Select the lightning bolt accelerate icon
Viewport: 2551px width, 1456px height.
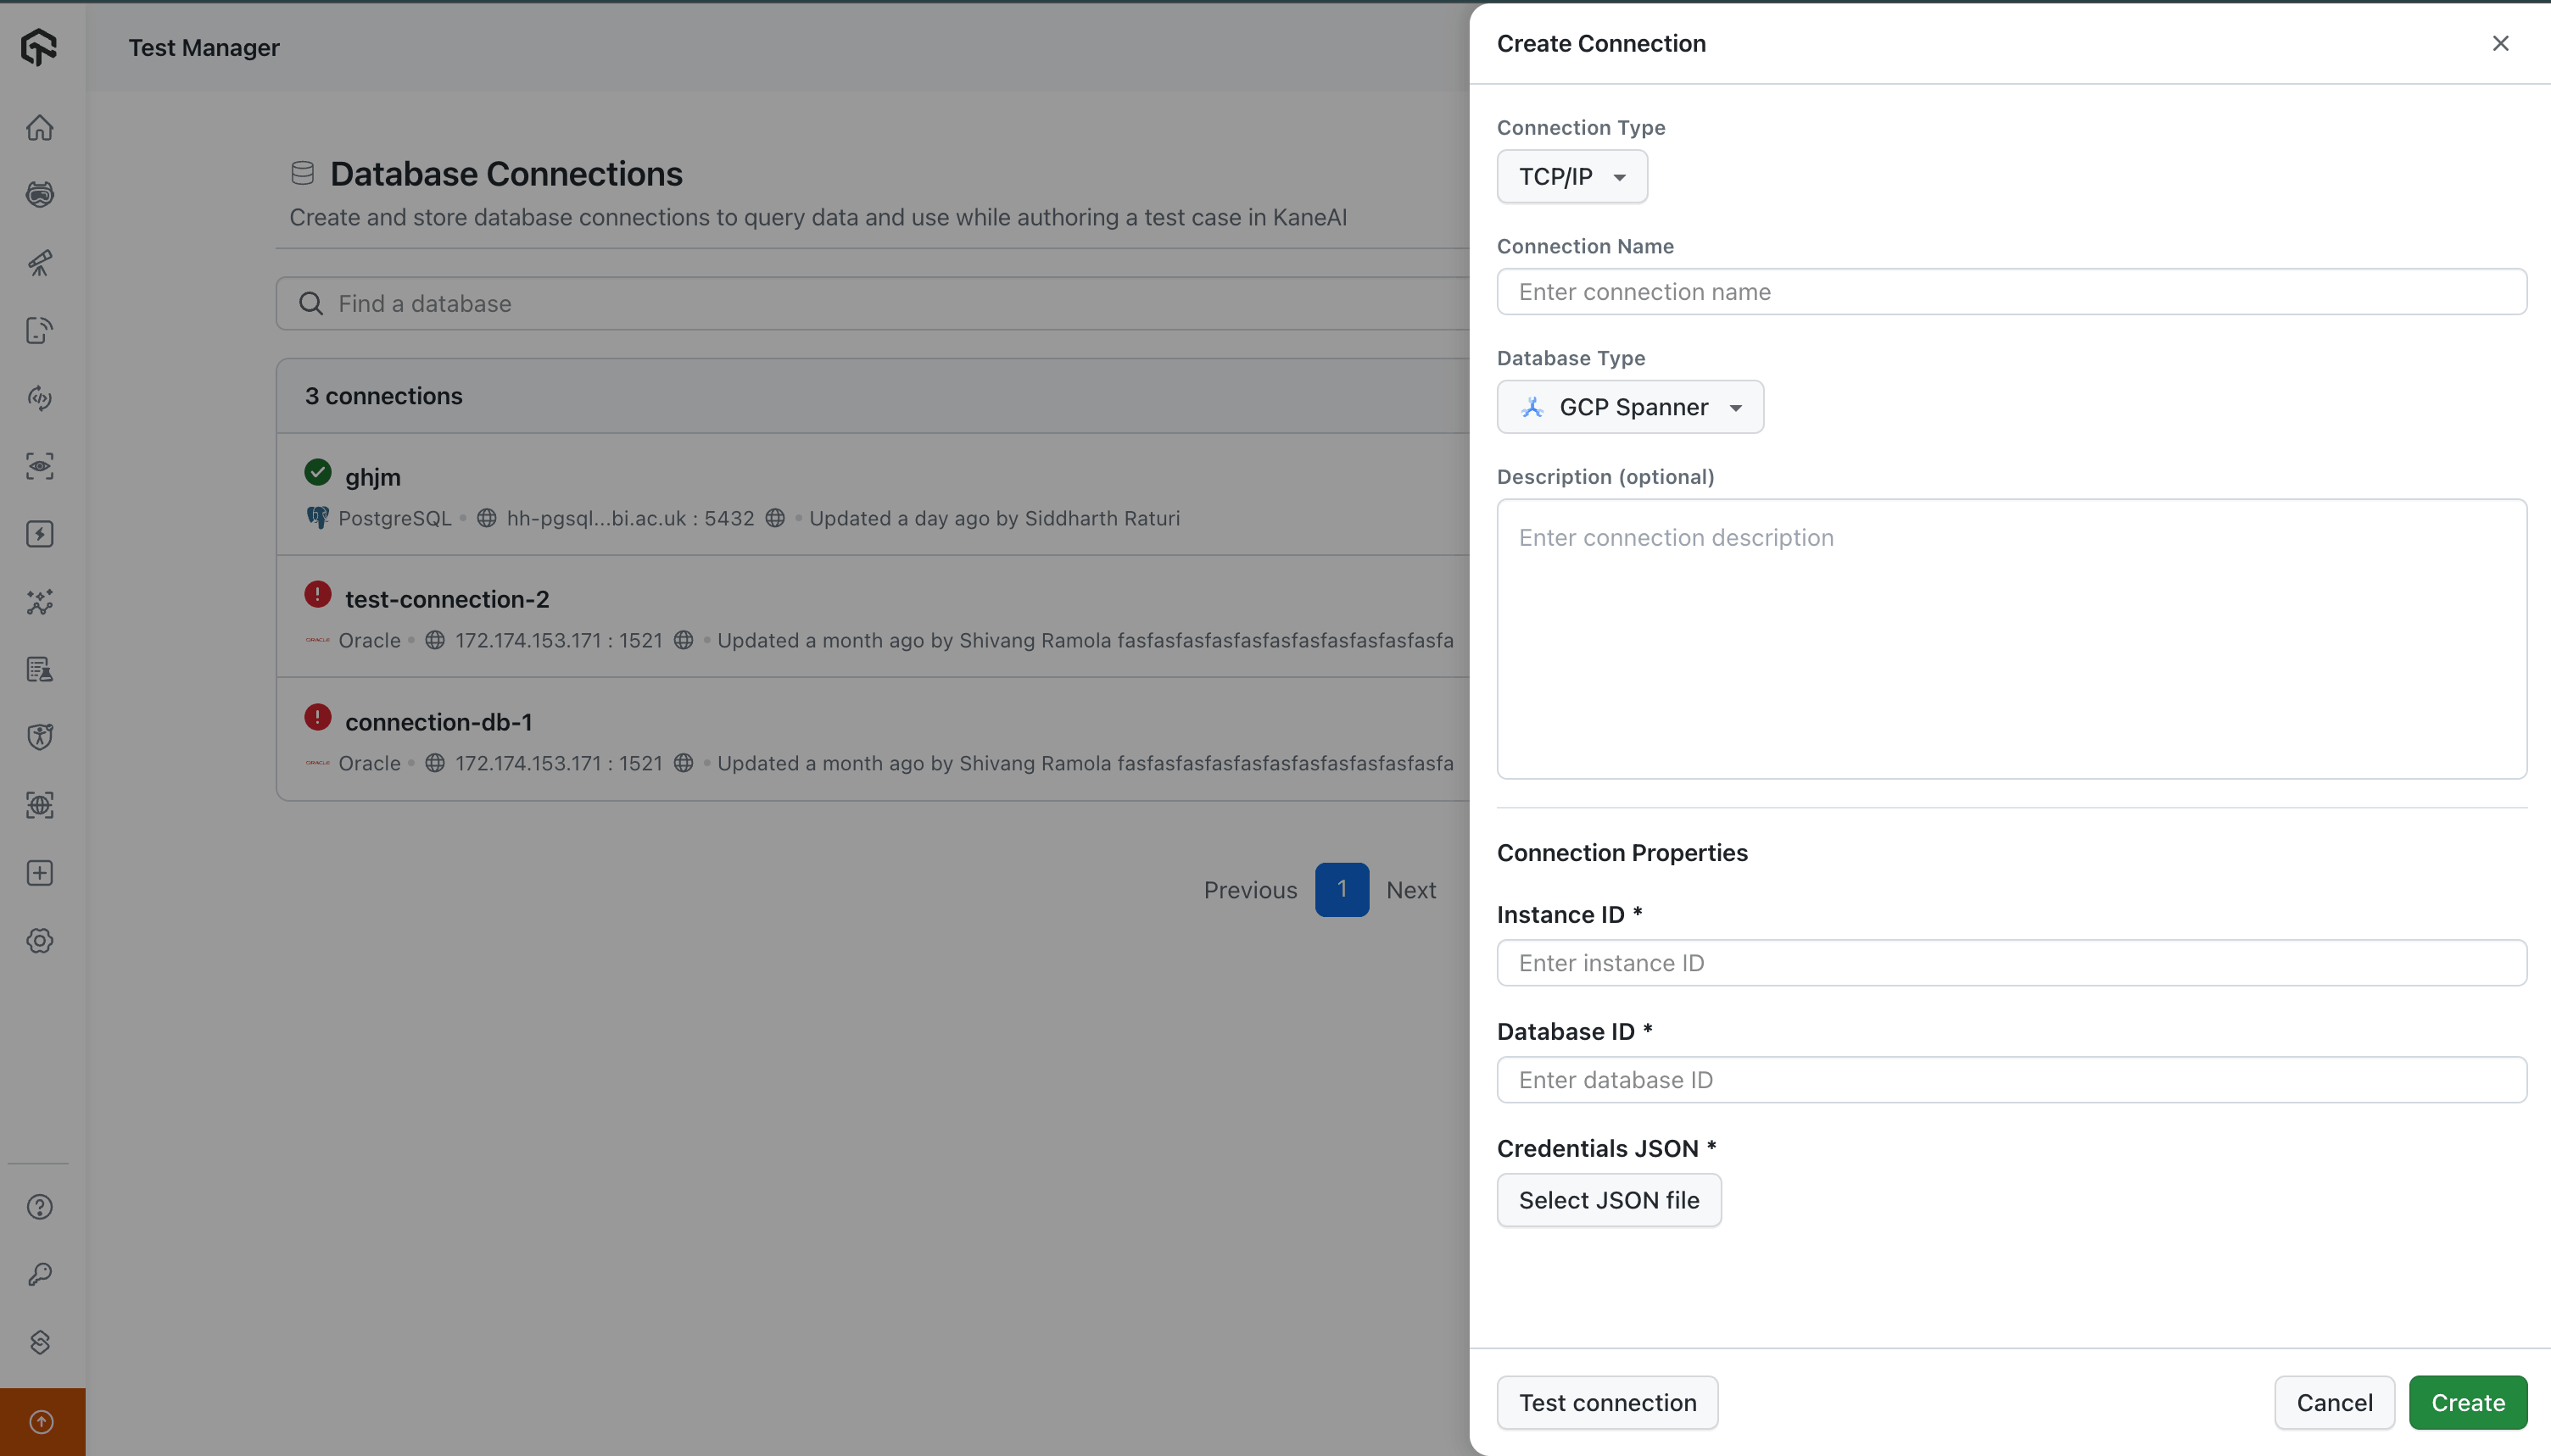[39, 534]
